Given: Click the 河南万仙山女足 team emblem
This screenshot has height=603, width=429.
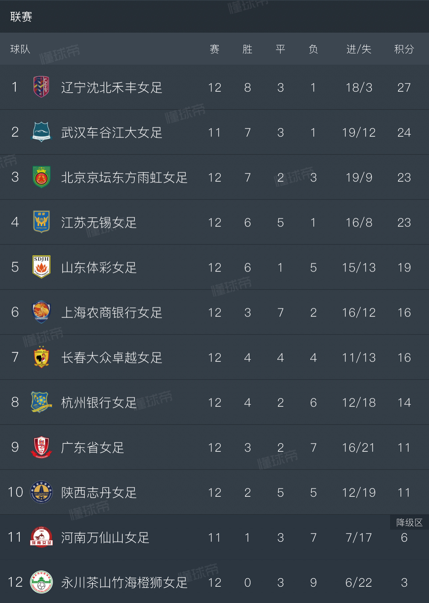Looking at the screenshot, I should point(41,537).
